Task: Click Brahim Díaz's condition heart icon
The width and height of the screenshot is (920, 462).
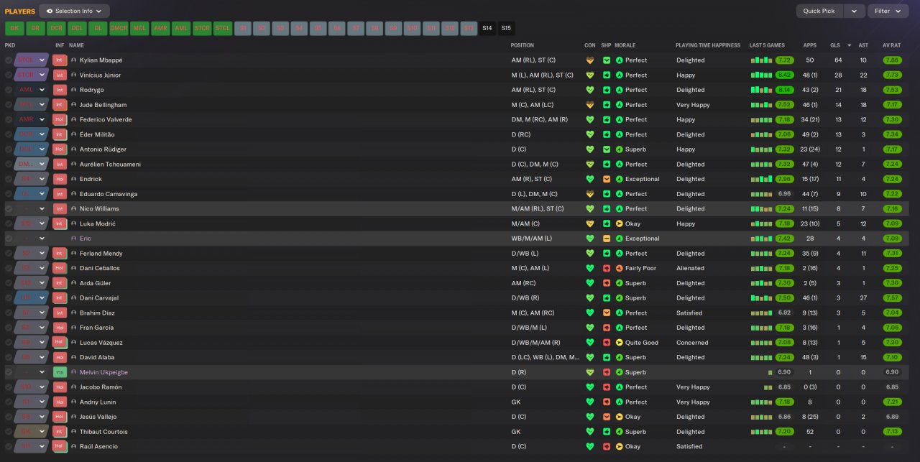Action: point(590,313)
